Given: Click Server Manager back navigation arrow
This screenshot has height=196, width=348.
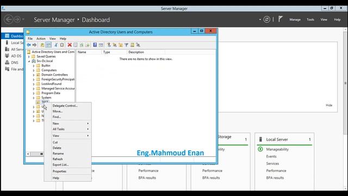Looking at the screenshot, I should tap(9, 20).
